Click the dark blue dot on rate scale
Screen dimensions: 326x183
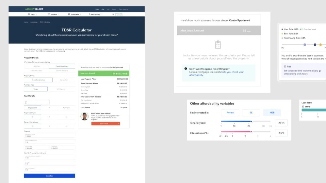point(315,45)
